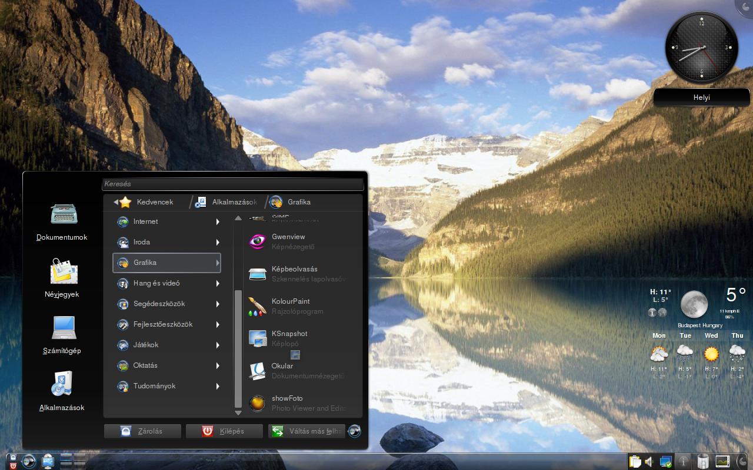Expand Fejlesztőeszközök category arrow
The image size is (753, 470).
pyautogui.click(x=218, y=324)
